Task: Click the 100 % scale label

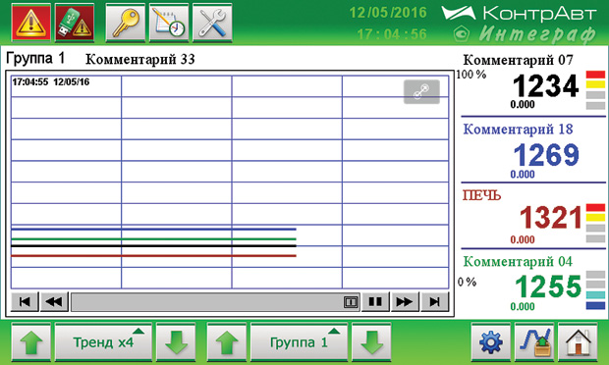Action: [x=471, y=75]
